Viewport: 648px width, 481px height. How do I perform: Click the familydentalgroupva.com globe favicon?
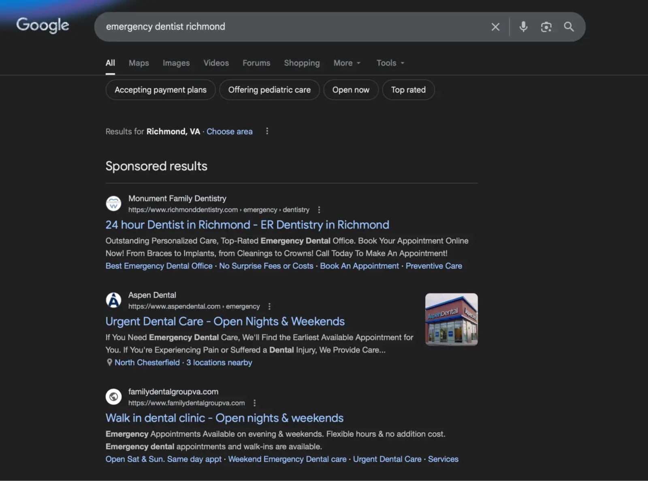(113, 397)
